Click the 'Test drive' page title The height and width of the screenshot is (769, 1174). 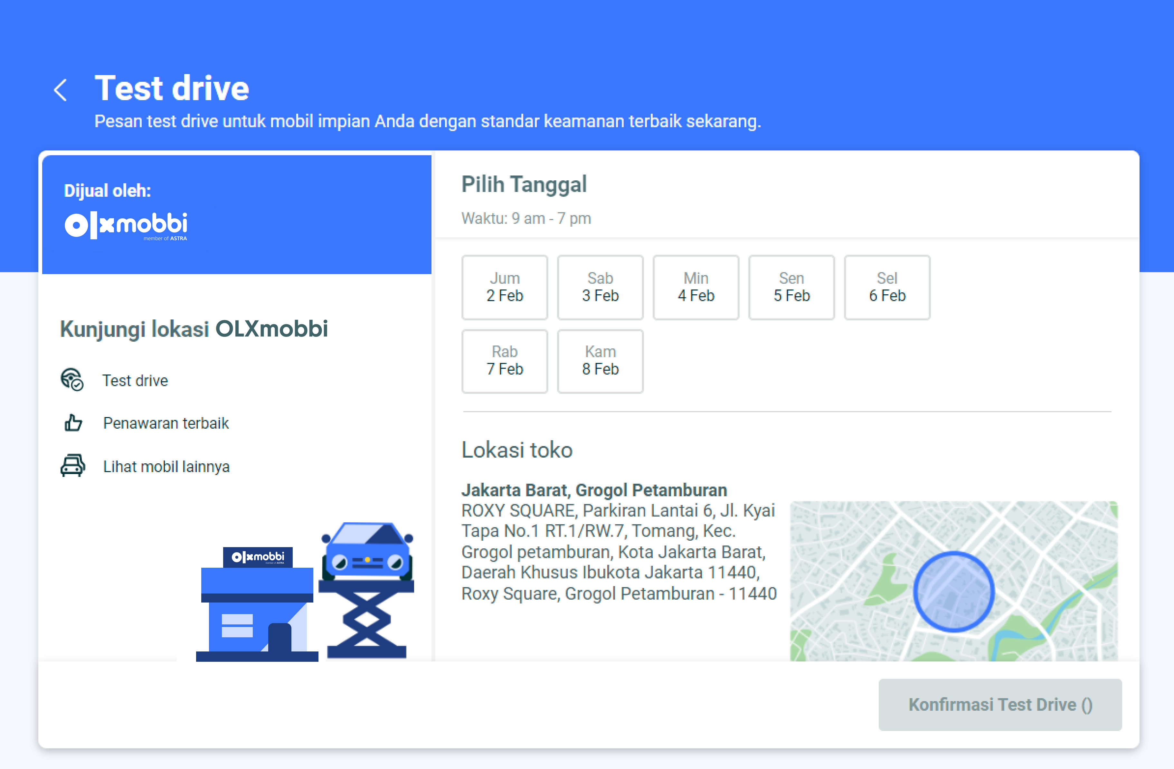(172, 88)
